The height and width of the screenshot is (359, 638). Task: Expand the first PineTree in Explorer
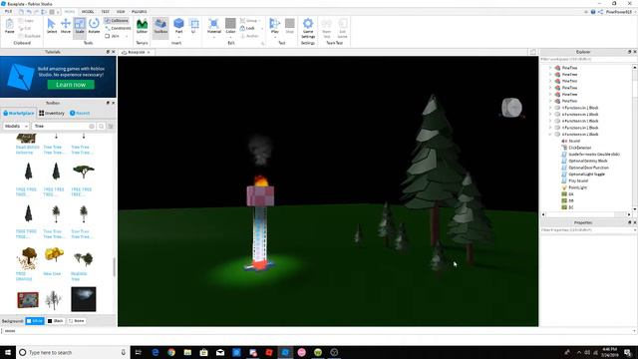point(550,68)
